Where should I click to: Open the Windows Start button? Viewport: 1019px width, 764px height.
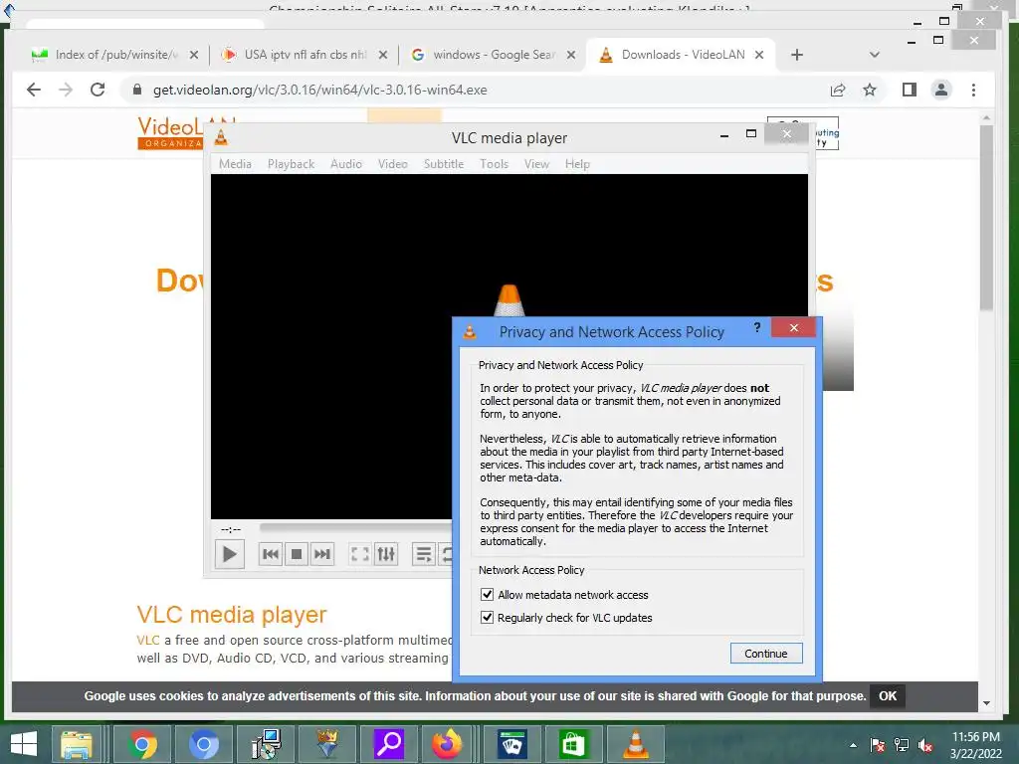[x=24, y=744]
